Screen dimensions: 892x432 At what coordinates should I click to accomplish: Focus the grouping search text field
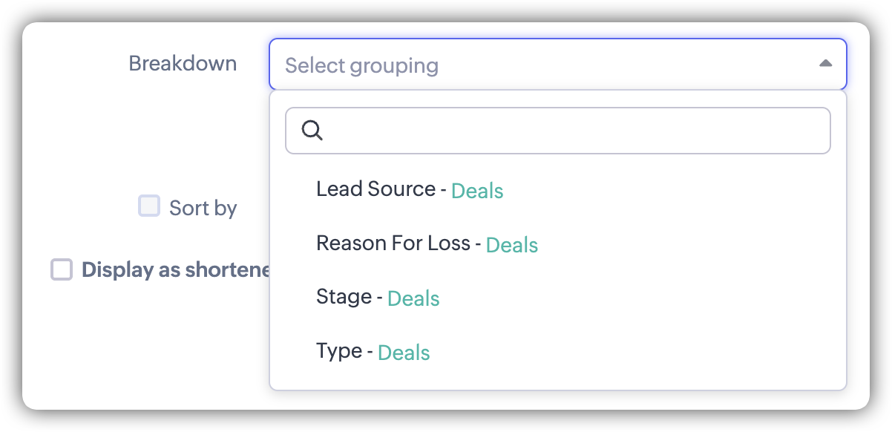tap(571, 131)
